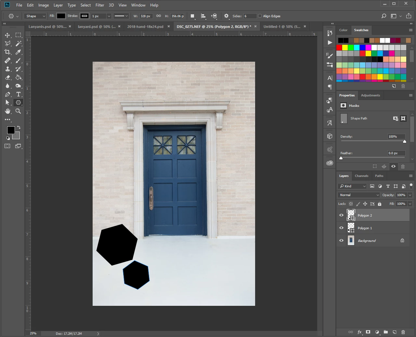Image resolution: width=416 pixels, height=337 pixels.
Task: Toggle Lock all for the layer
Action: click(x=380, y=204)
